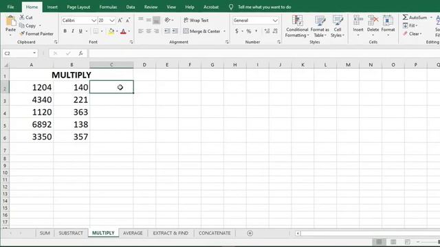This screenshot has width=440, height=247.
Task: Open the font size dropdown
Action: [112, 21]
